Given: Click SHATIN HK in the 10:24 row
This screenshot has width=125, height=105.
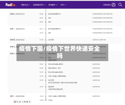Looking at the screenshot, I should tap(96, 96).
